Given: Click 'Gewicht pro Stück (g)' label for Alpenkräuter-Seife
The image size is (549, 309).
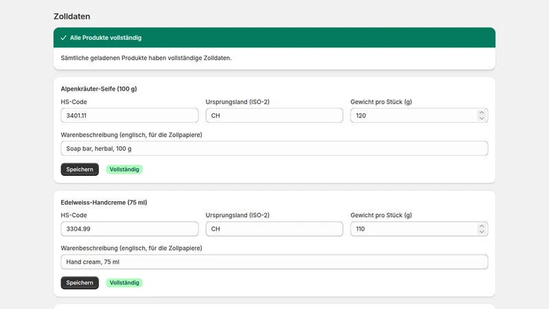Looking at the screenshot, I should click(x=382, y=102).
